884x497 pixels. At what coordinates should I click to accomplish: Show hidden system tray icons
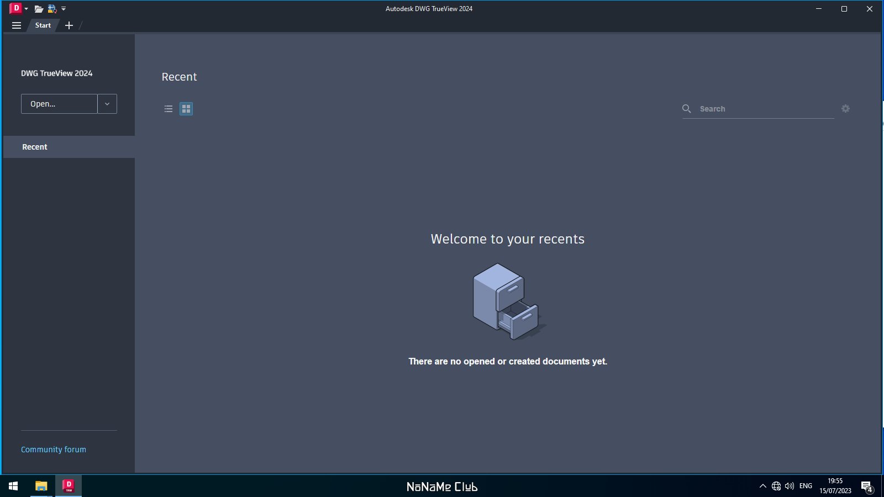pos(763,486)
